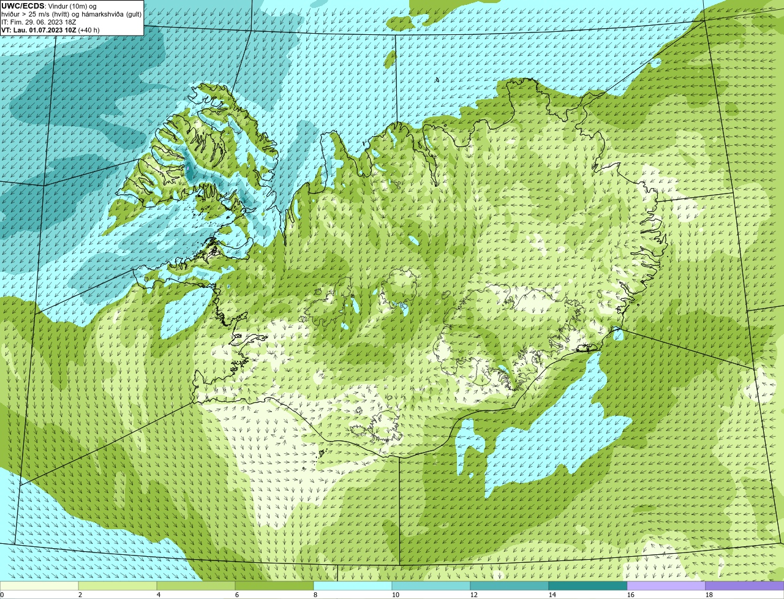The image size is (784, 599).
Task: Click the medium green 4–6 m/s legend swatch
Action: (x=196, y=586)
